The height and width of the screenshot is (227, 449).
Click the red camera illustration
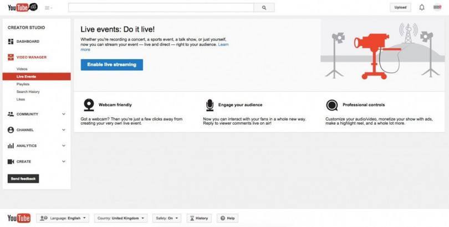(x=377, y=56)
